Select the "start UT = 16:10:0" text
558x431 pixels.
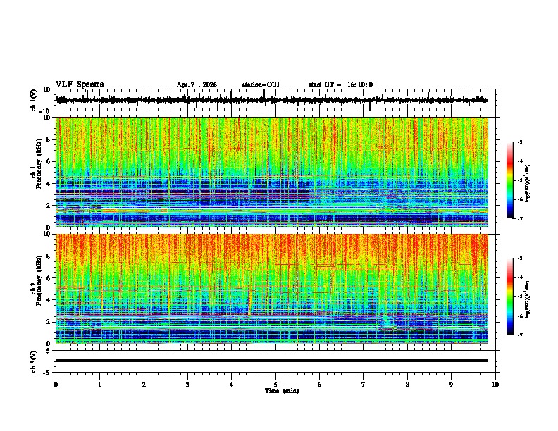point(340,85)
